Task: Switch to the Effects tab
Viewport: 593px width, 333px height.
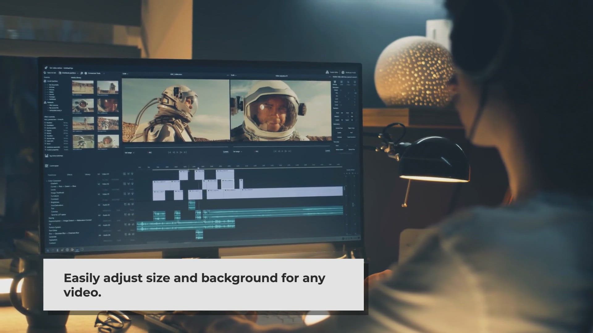Action: coord(69,175)
